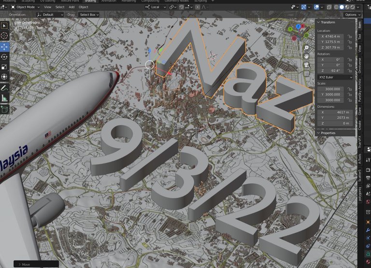The image size is (371, 268).
Task: Click the blue Z axis gizmo ball
Action: (x=299, y=27)
